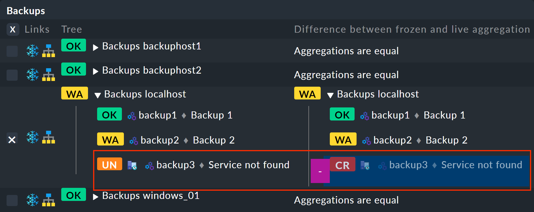Open Service not found link in Difference column
534x212 pixels.
482,165
